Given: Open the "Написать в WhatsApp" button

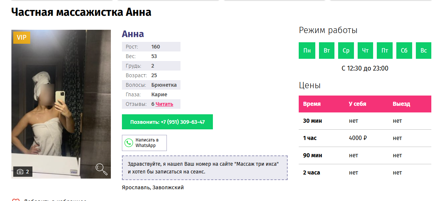Looking at the screenshot, I should (144, 143).
